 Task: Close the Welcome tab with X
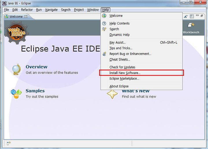[26, 16]
